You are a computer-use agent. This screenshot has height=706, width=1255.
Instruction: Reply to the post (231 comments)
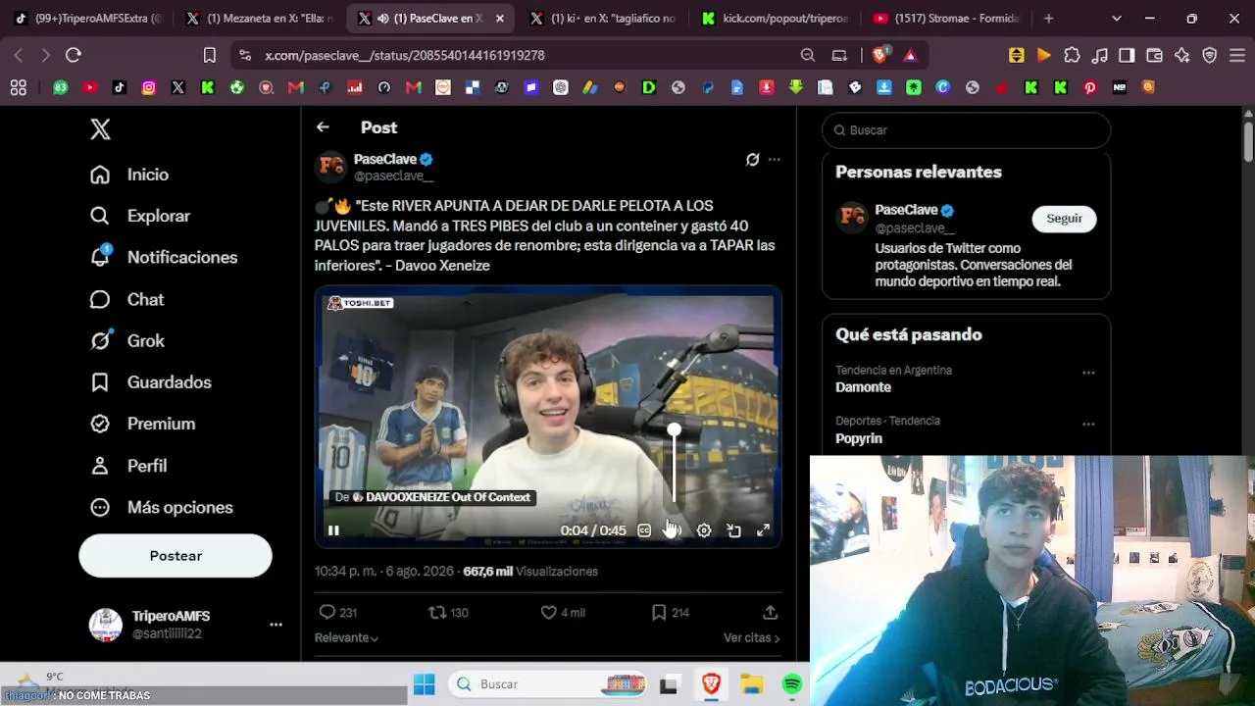click(x=337, y=612)
